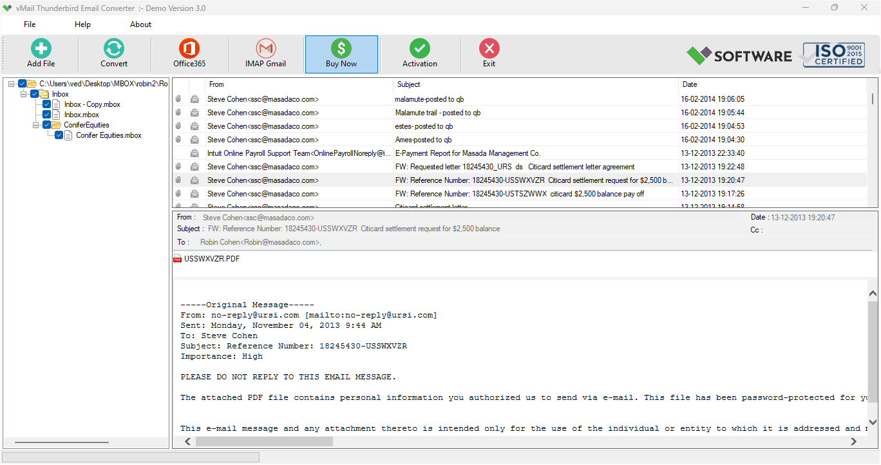The image size is (881, 465).
Task: Click the Buy Now dollar icon
Action: [341, 49]
